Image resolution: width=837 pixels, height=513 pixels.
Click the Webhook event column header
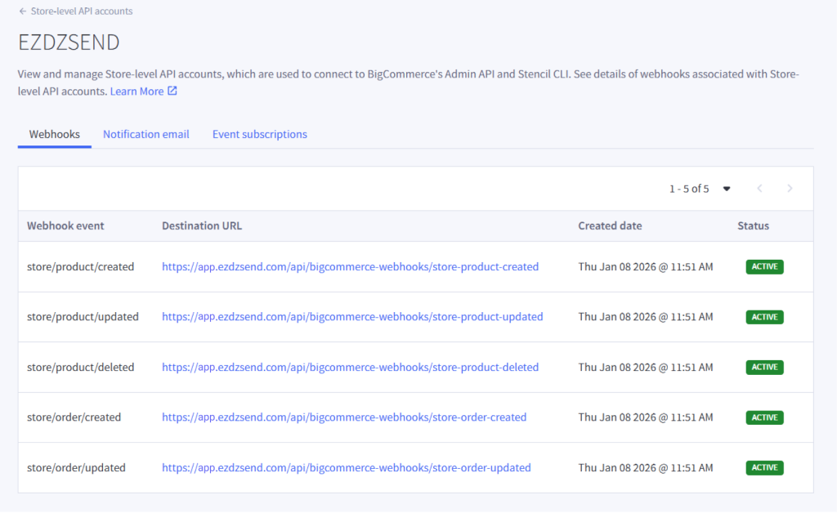65,226
